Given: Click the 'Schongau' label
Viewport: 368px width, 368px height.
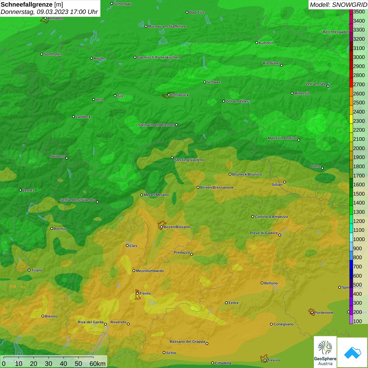Looking at the screenshot, I should point(123,4).
